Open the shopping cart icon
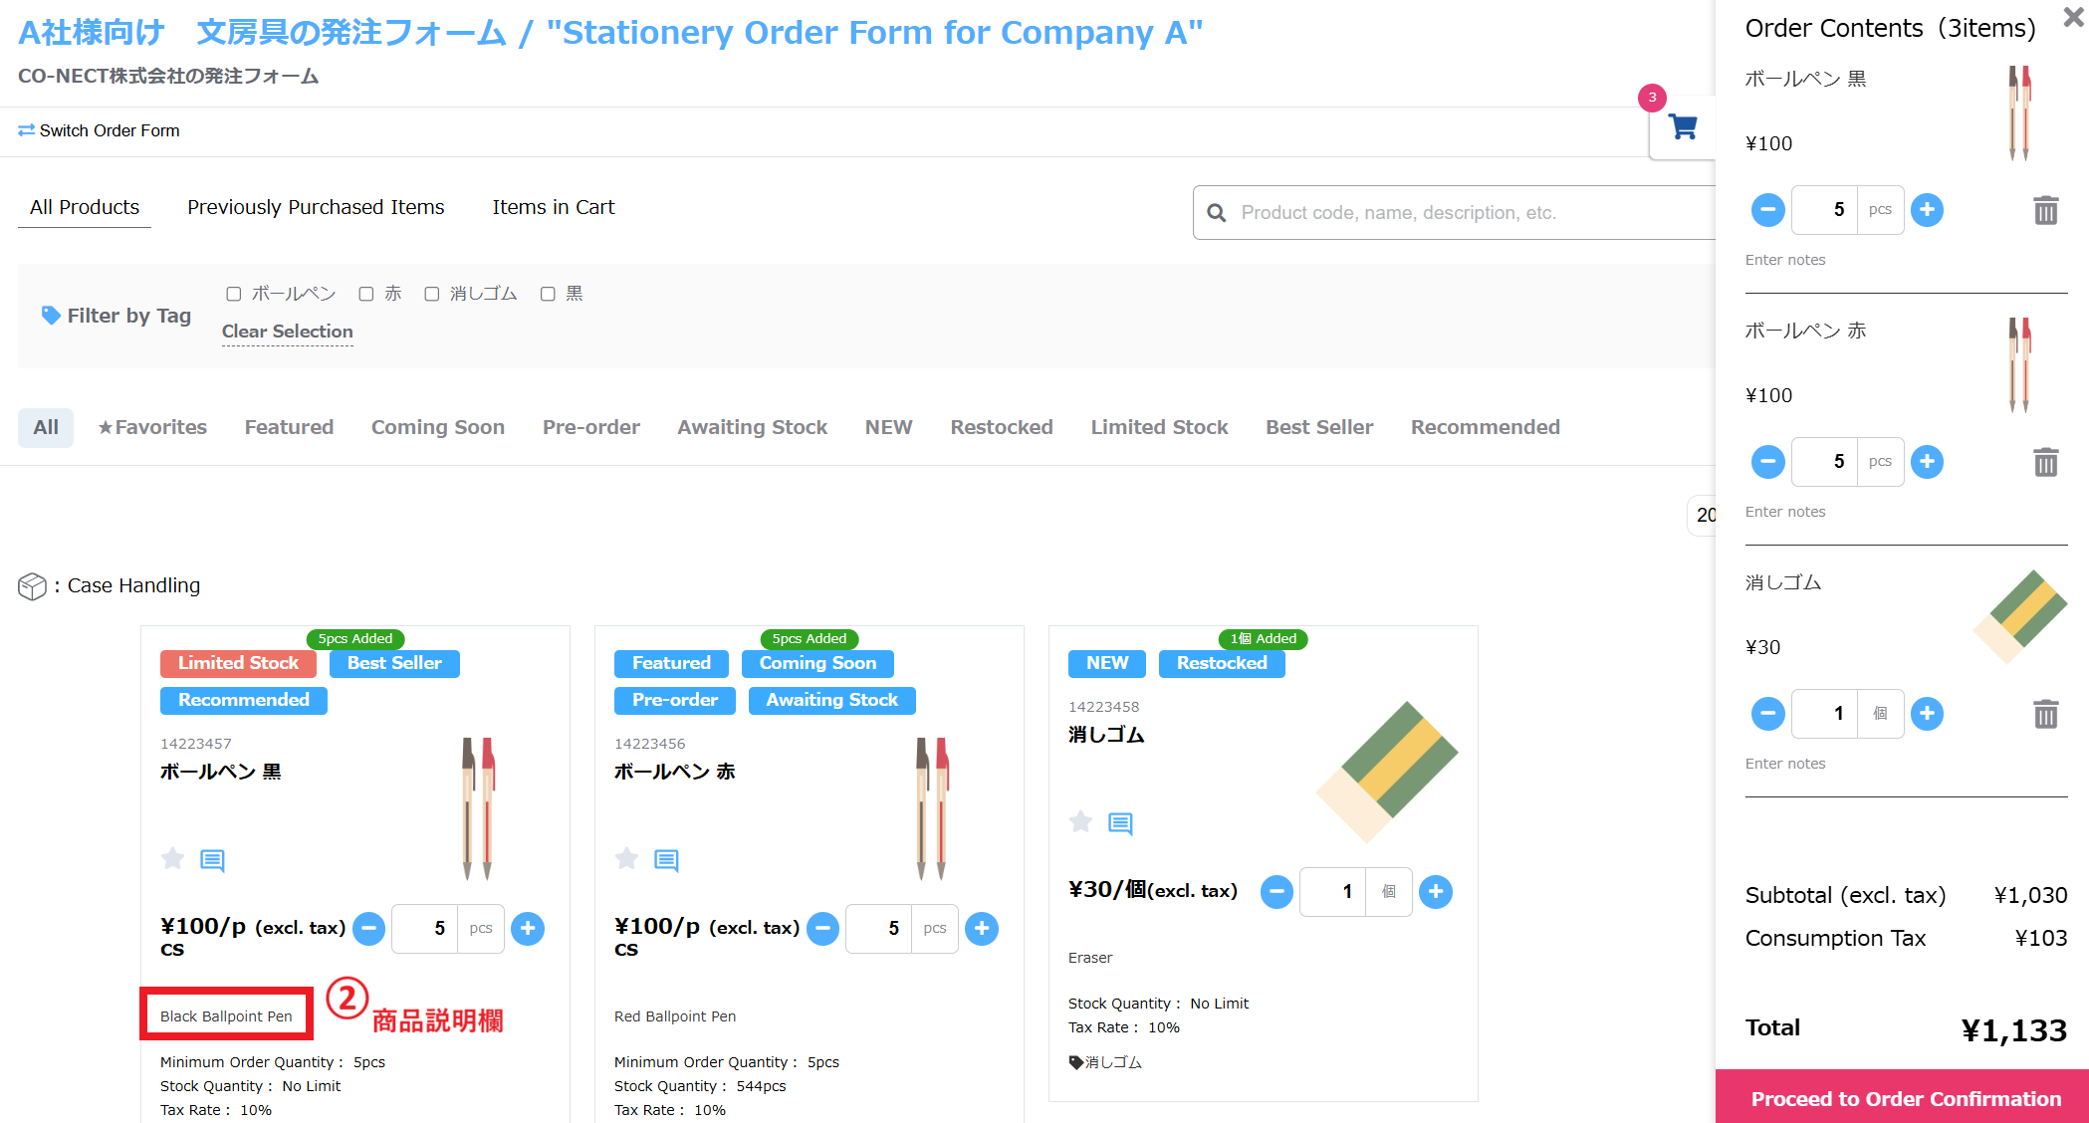The image size is (2089, 1123). click(1683, 127)
